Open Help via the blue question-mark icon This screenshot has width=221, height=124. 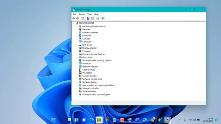tap(88, 18)
